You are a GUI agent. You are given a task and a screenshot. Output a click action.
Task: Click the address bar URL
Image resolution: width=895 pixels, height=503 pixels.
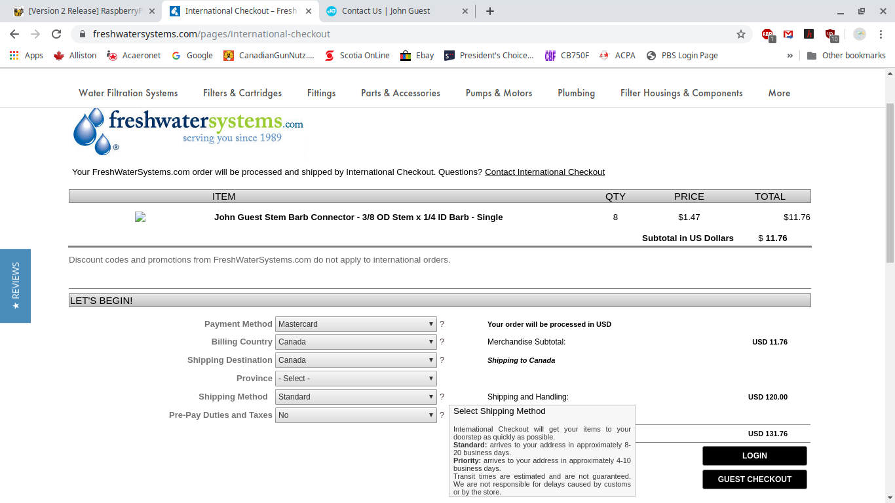tap(212, 34)
